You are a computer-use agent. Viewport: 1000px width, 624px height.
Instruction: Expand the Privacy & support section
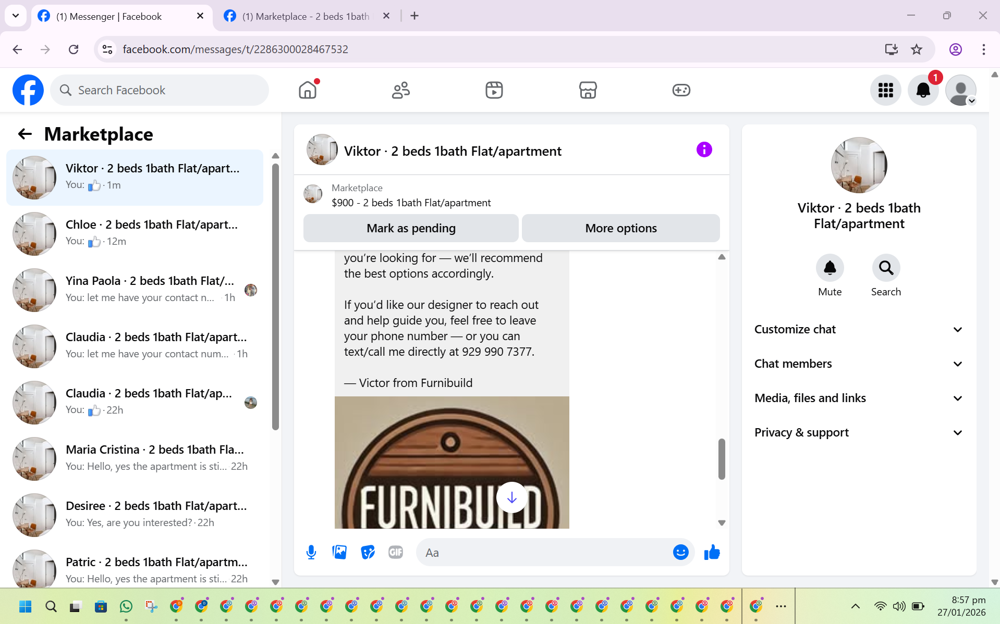[x=859, y=432]
